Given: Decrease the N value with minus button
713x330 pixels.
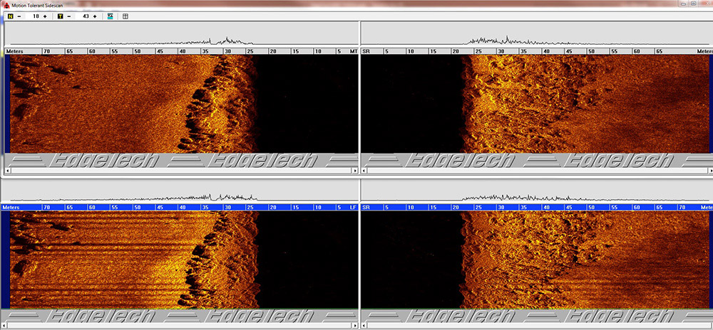Looking at the screenshot, I should pos(19,16).
